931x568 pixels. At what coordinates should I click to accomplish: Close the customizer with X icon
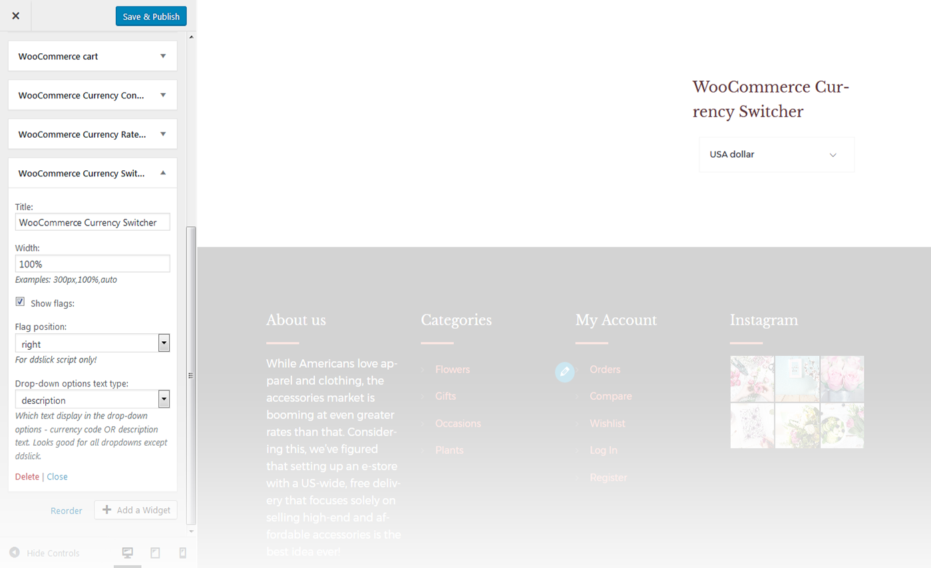tap(16, 16)
